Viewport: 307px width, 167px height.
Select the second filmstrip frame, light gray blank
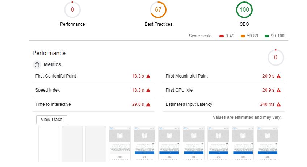(72, 144)
